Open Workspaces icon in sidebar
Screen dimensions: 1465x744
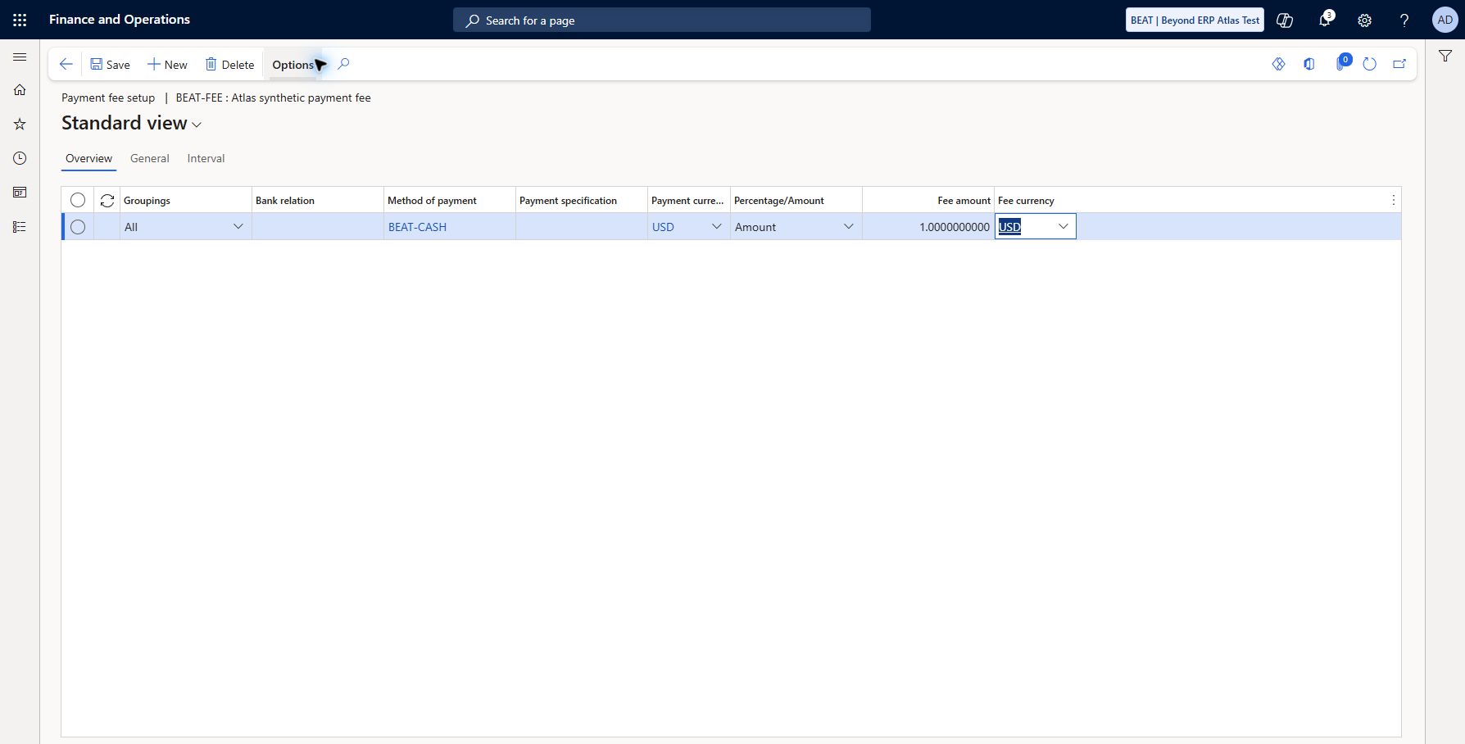pos(20,193)
